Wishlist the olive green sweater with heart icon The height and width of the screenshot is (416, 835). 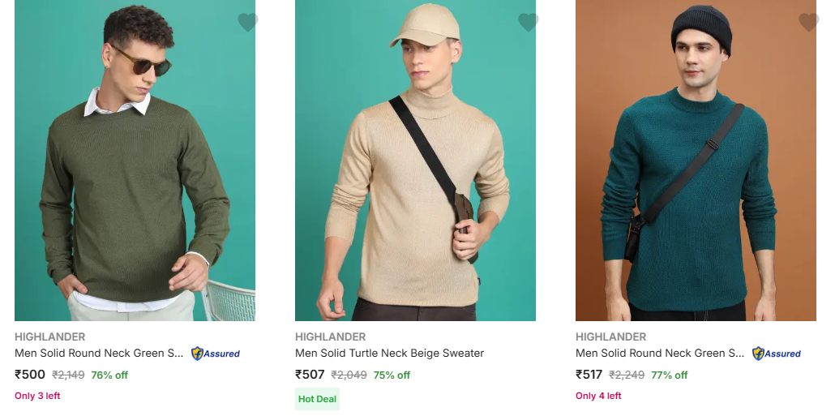point(247,23)
